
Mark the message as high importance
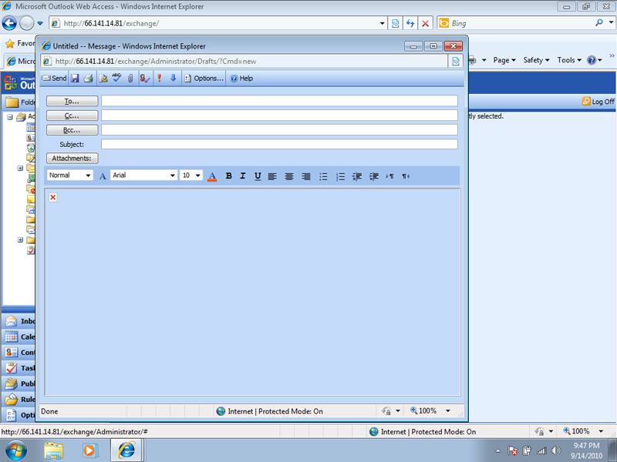[x=160, y=78]
